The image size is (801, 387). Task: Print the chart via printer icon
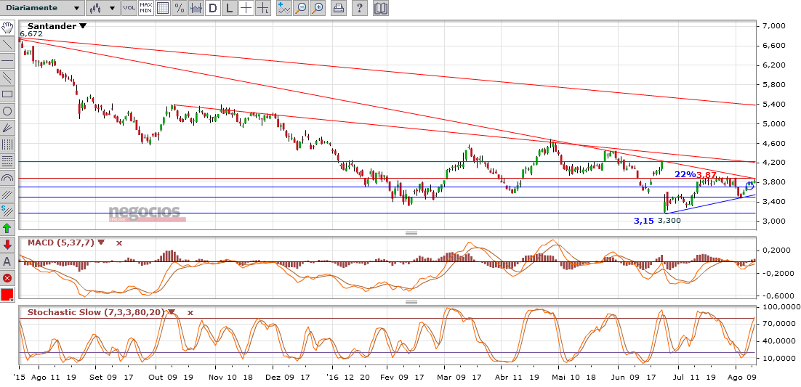pyautogui.click(x=338, y=9)
